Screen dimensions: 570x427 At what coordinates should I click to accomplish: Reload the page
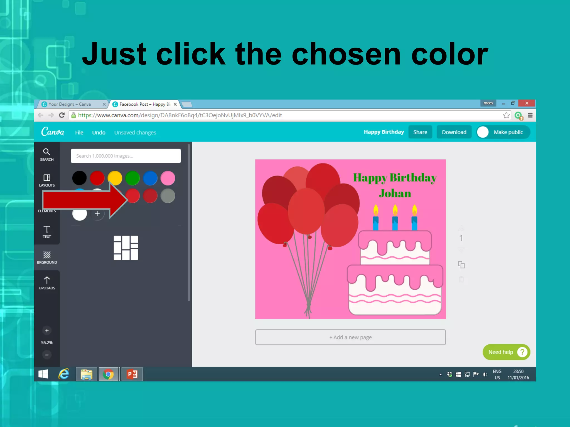tap(62, 115)
